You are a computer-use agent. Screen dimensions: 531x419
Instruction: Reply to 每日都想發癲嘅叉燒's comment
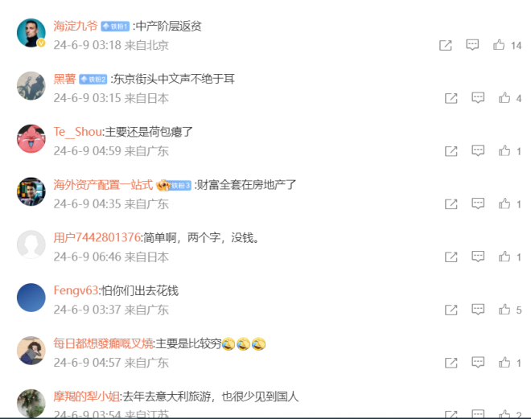(478, 363)
